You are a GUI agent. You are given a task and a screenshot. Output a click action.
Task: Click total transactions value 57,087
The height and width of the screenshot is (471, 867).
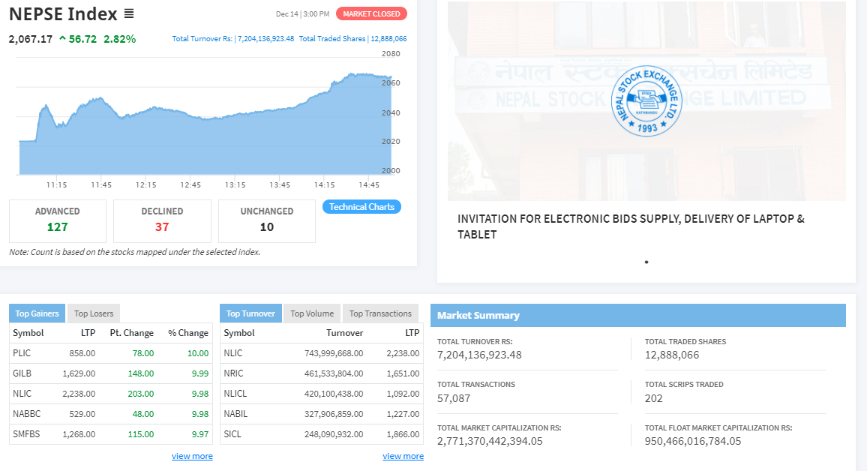tap(454, 398)
